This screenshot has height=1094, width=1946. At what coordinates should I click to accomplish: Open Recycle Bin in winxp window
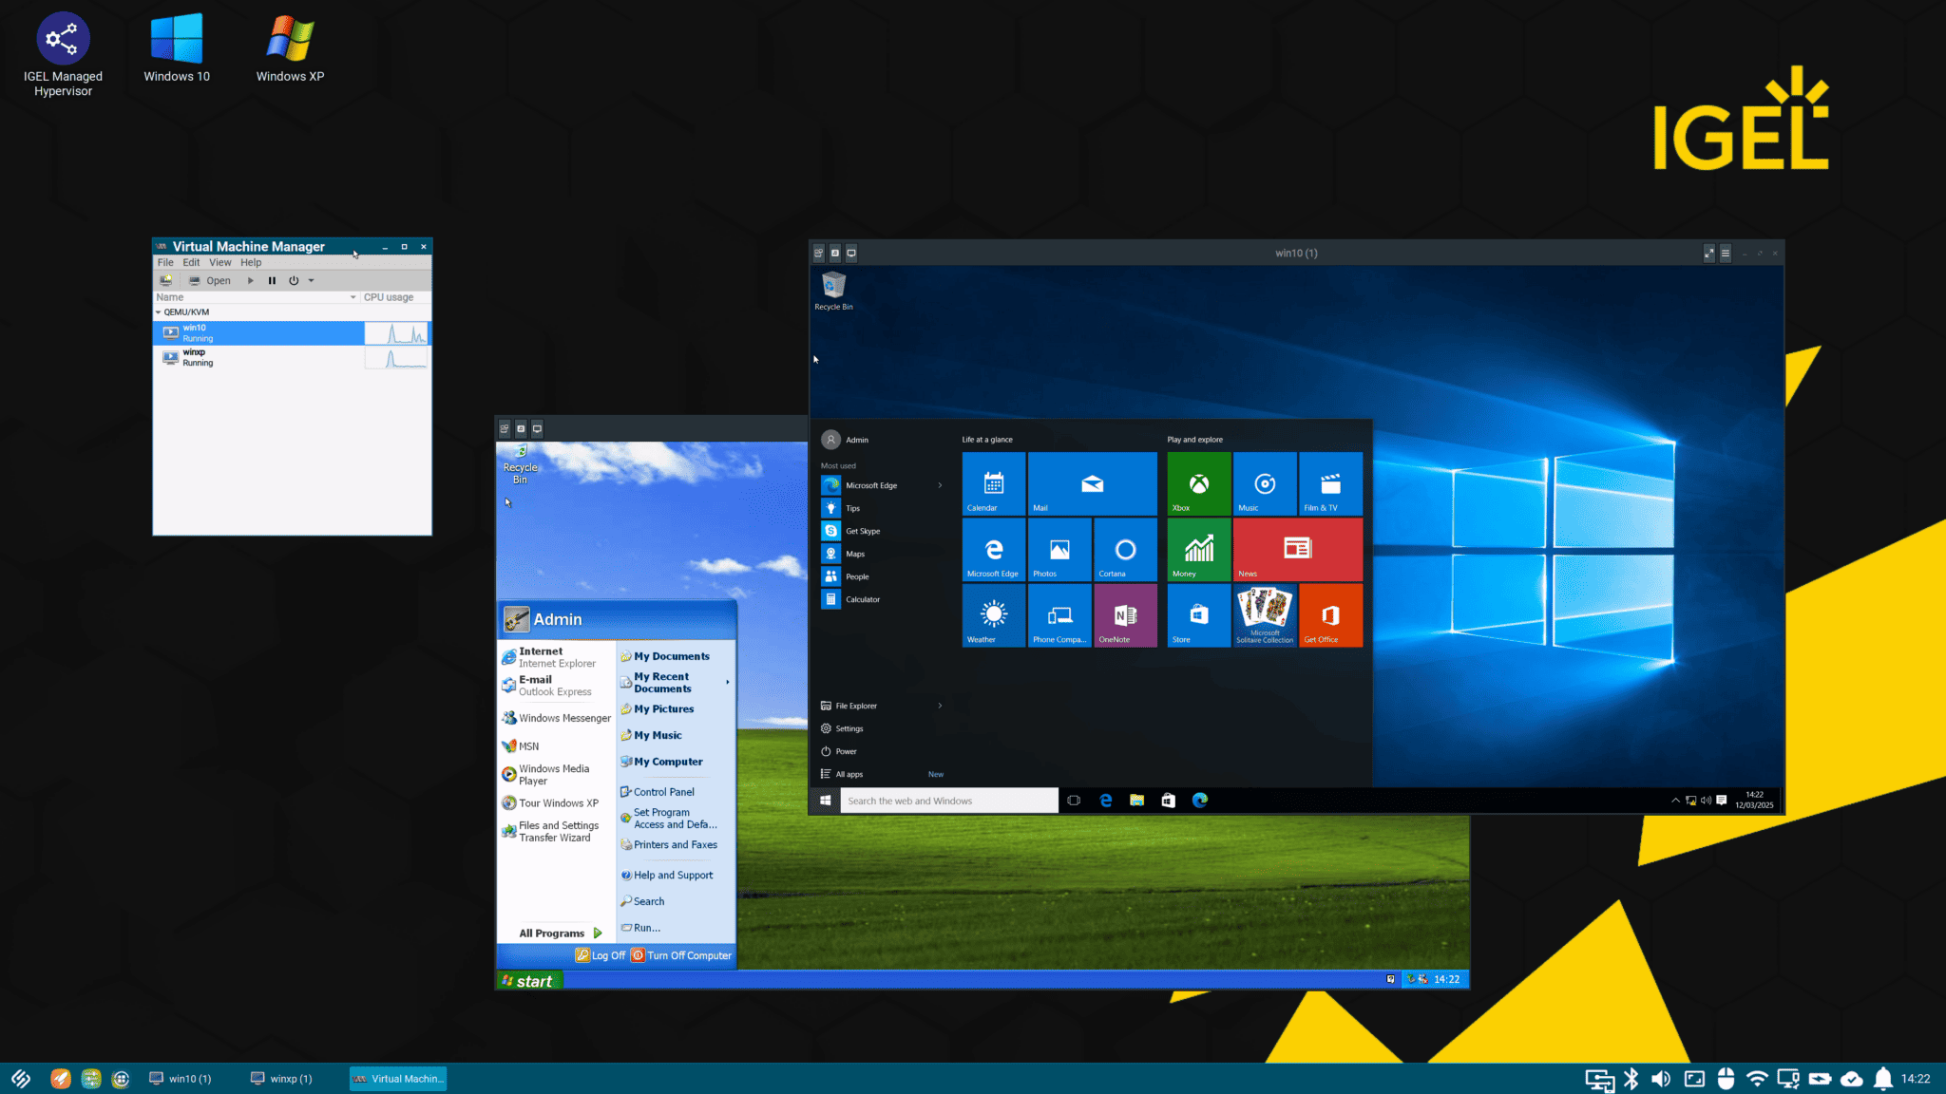[x=520, y=465]
